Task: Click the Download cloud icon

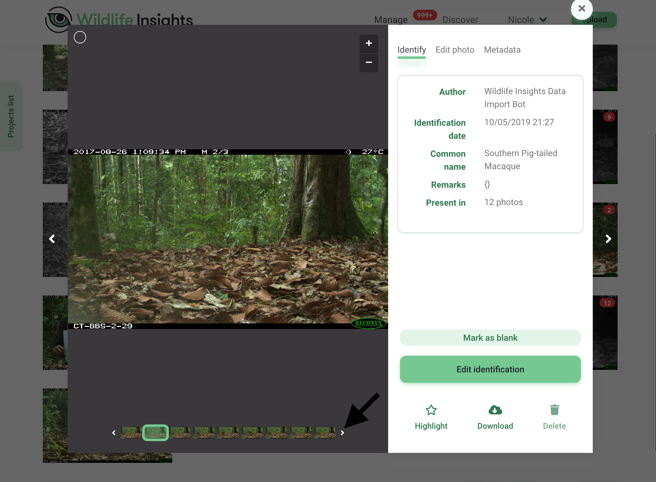Action: pos(495,410)
